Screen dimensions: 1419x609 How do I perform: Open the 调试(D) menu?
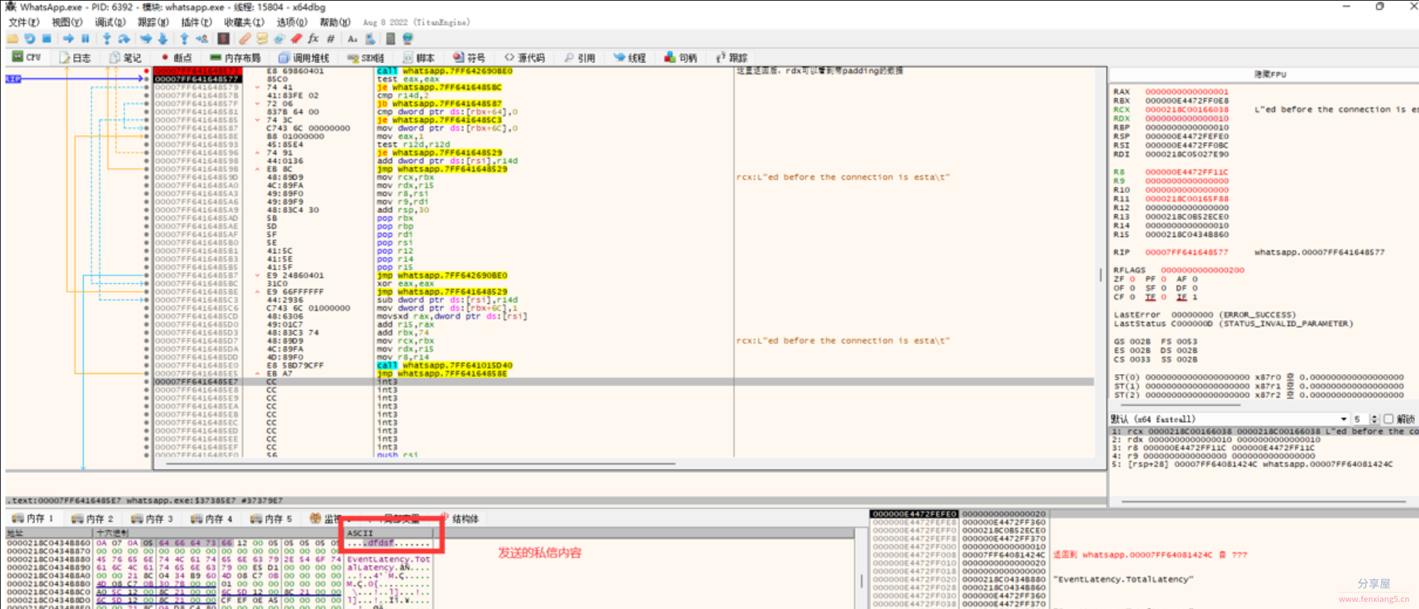tap(109, 22)
